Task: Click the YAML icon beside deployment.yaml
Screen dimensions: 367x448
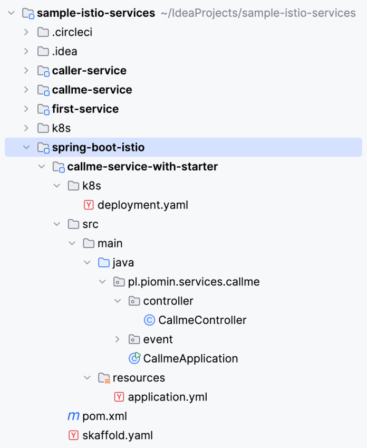Action: point(89,205)
